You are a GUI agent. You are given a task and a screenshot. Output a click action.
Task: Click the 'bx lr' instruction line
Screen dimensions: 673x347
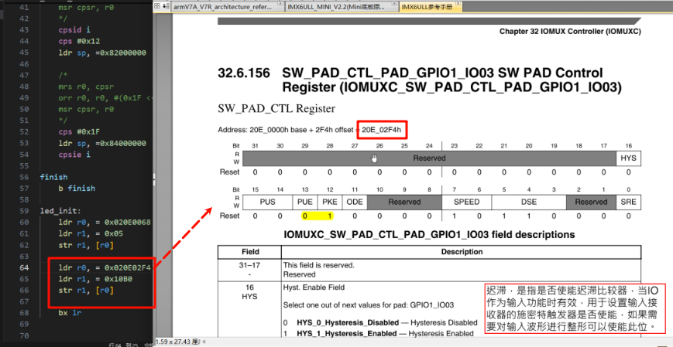point(70,313)
